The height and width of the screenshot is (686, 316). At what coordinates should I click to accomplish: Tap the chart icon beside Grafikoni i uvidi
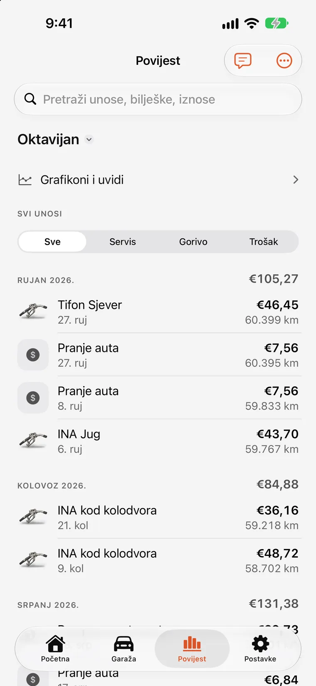coord(25,180)
